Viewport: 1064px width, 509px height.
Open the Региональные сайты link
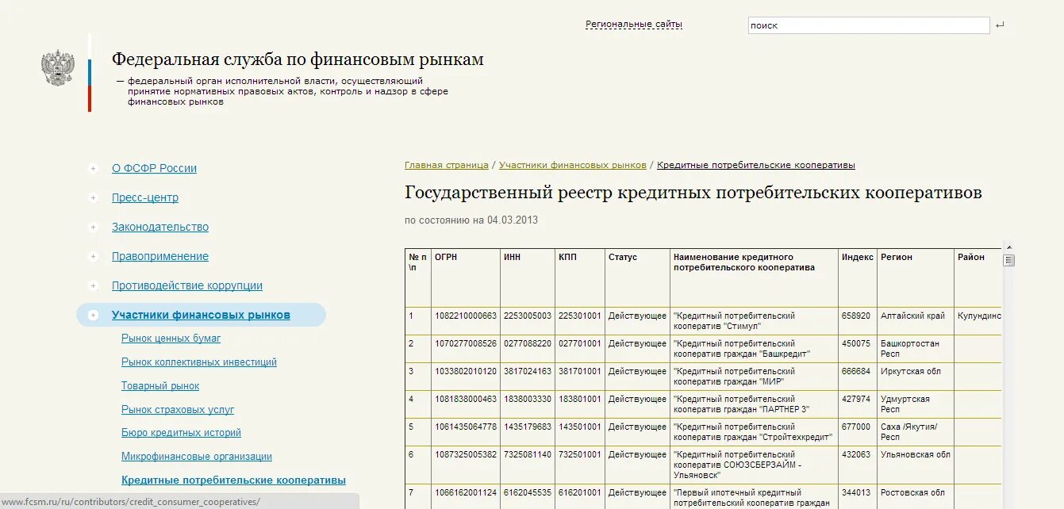click(x=632, y=23)
